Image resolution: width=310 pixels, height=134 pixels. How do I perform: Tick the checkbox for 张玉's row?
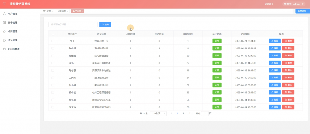pos(53,41)
